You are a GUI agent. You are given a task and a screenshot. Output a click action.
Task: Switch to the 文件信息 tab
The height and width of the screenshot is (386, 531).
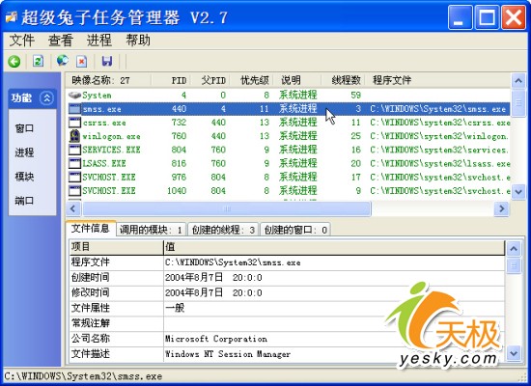coord(91,229)
